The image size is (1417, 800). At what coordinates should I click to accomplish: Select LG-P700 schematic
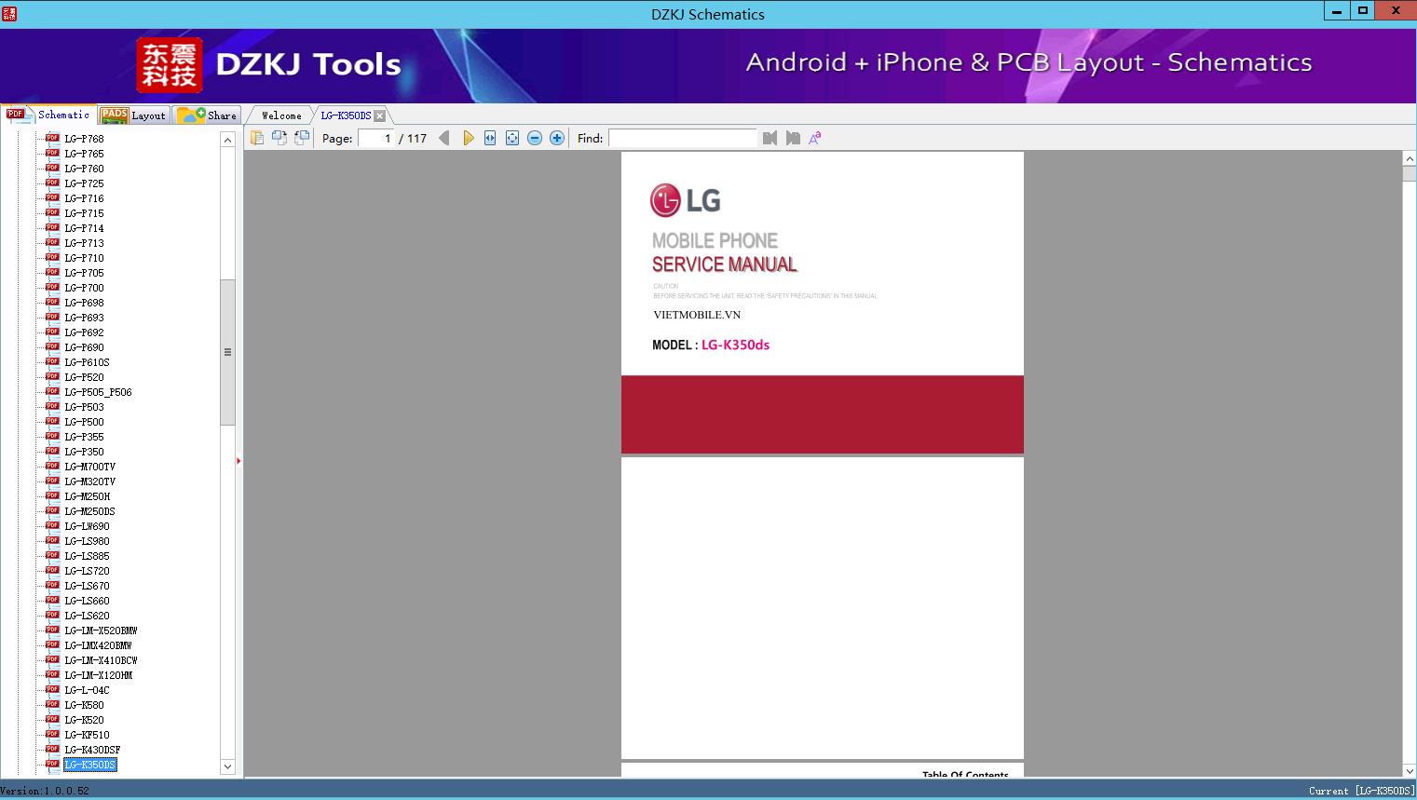tap(84, 288)
